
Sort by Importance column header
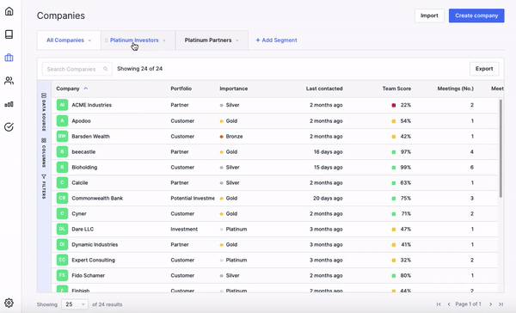click(234, 89)
